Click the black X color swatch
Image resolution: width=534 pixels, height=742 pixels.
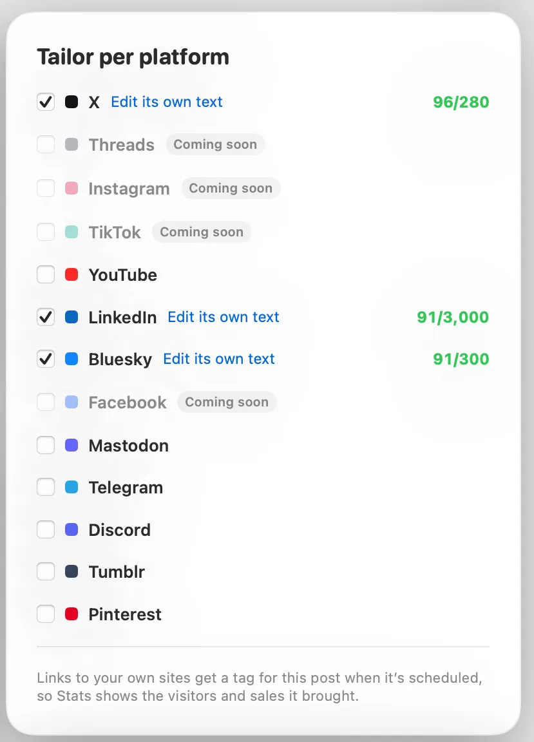[72, 102]
